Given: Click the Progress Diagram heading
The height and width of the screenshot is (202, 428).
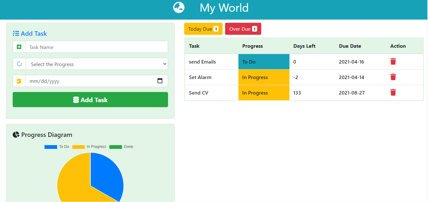Looking at the screenshot, I should 47,135.
